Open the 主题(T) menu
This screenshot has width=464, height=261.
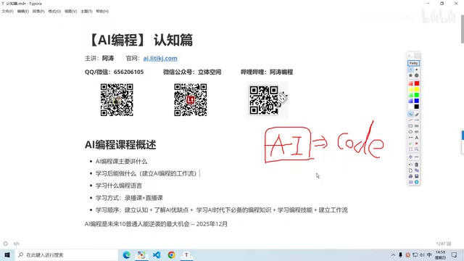point(86,12)
